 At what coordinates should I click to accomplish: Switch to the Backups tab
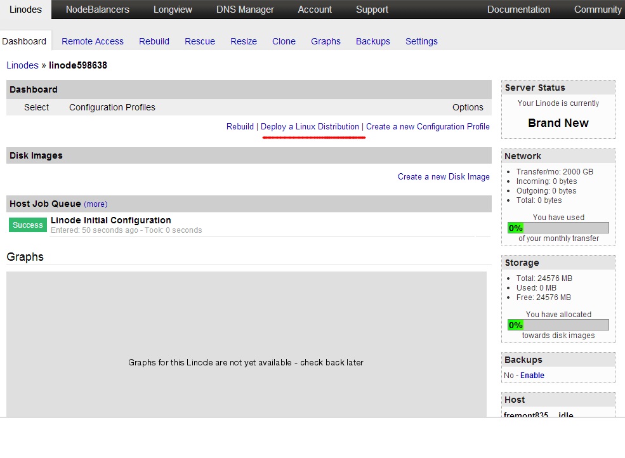tap(373, 41)
